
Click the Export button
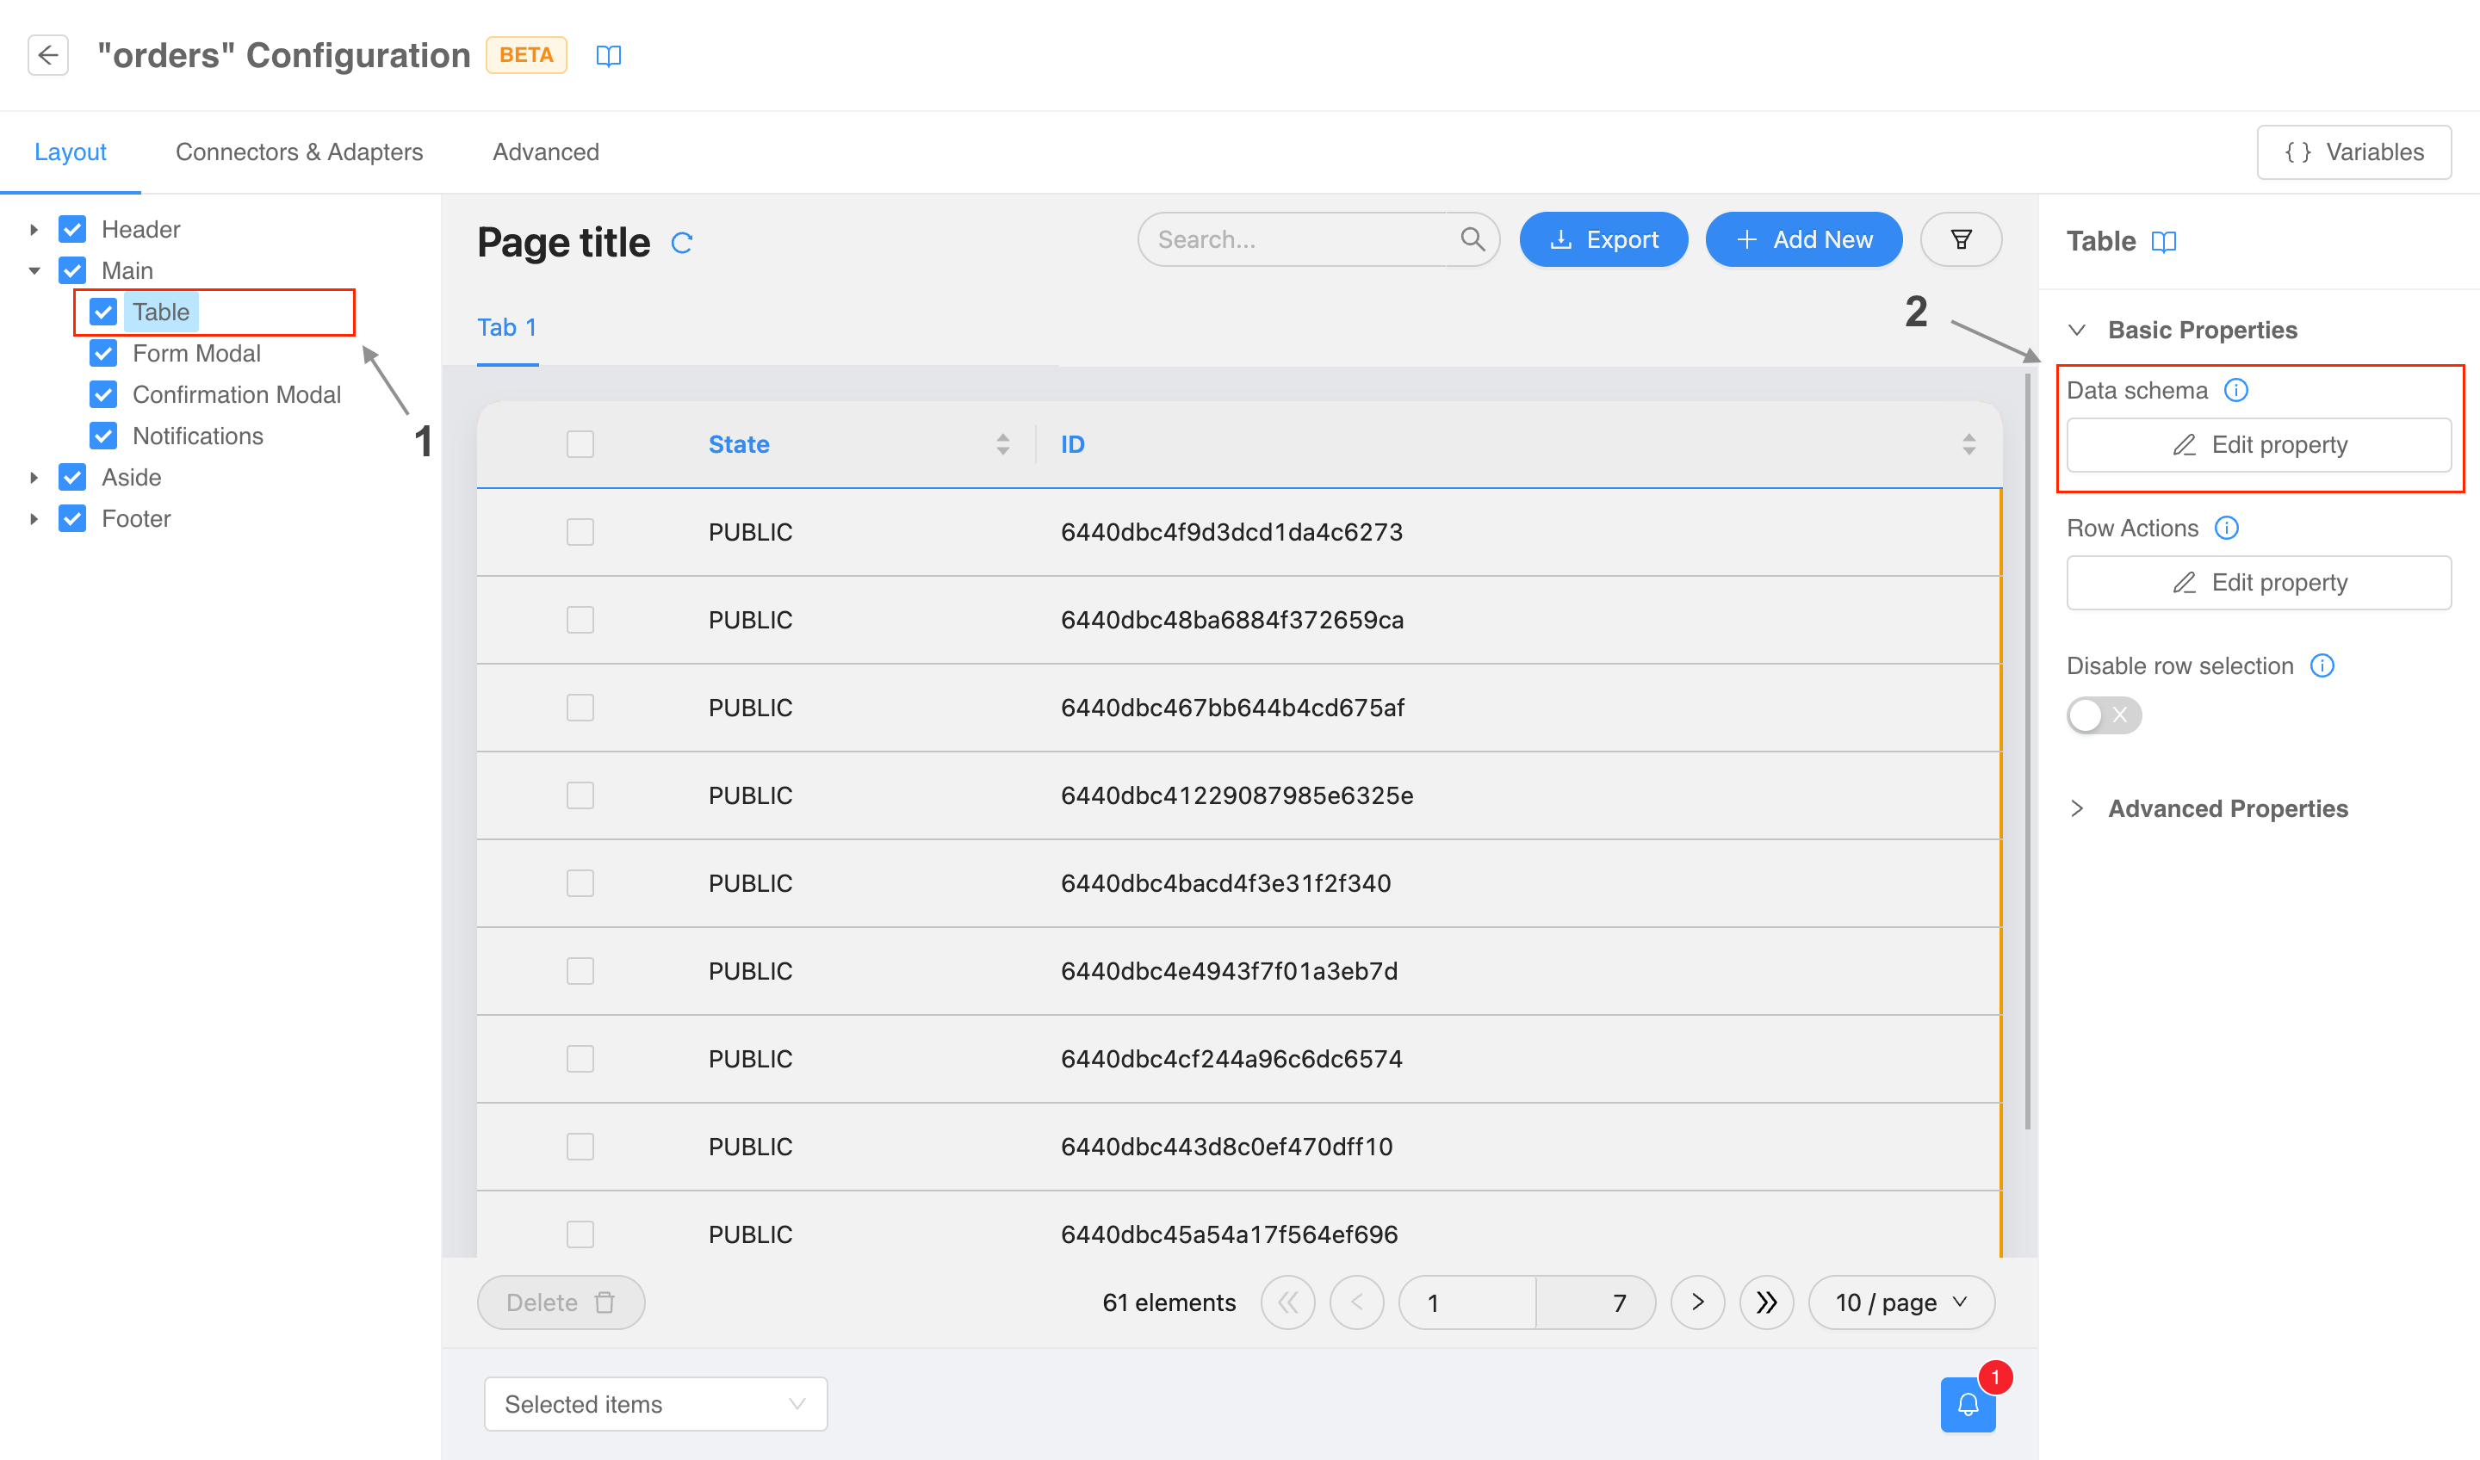pos(1603,239)
